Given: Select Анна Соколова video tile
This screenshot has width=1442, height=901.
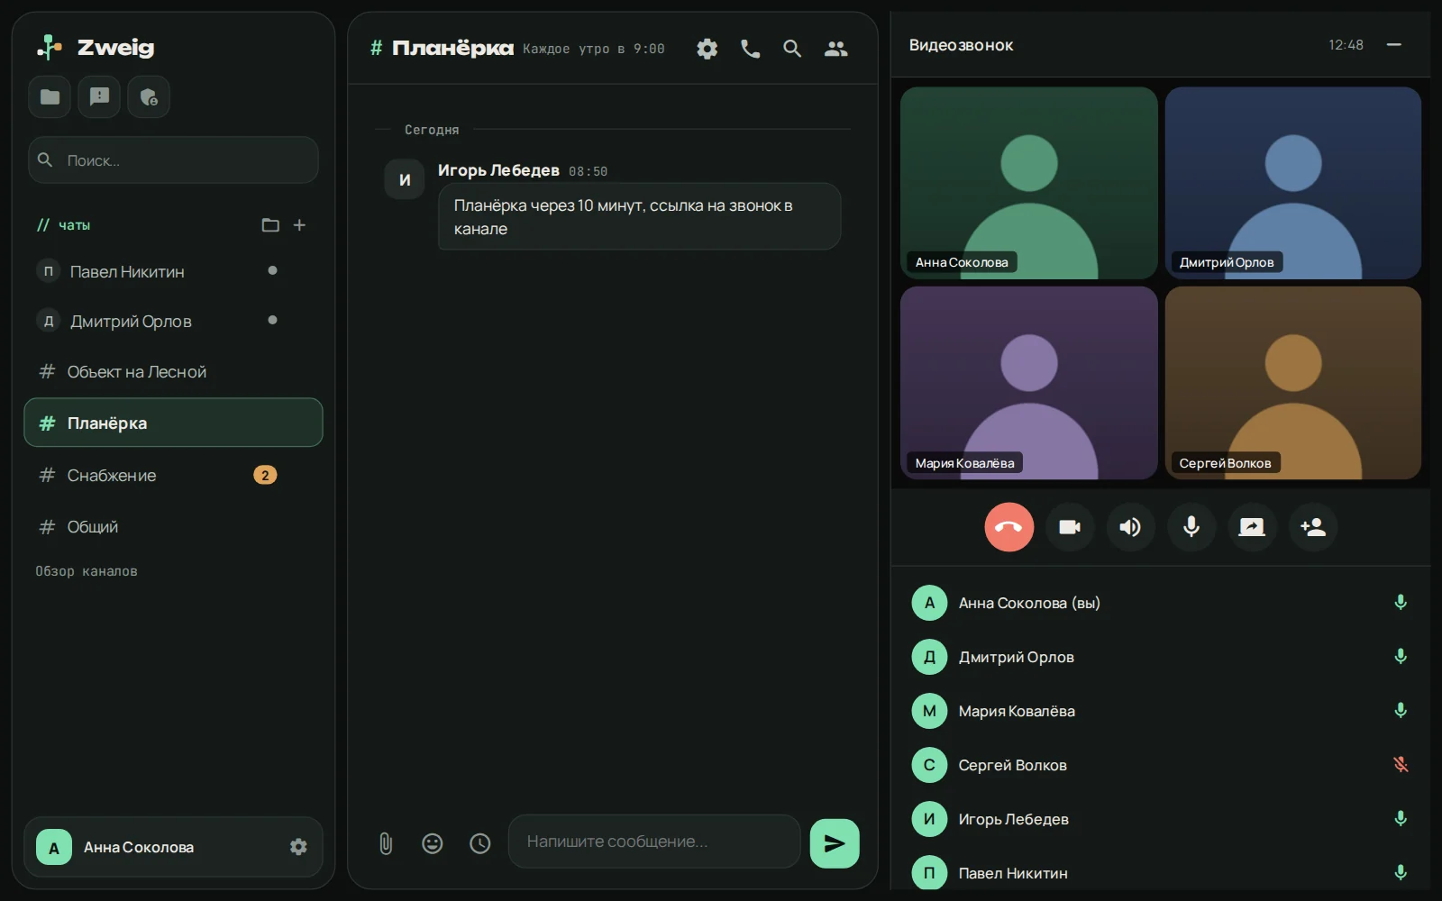Looking at the screenshot, I should click(x=1028, y=183).
